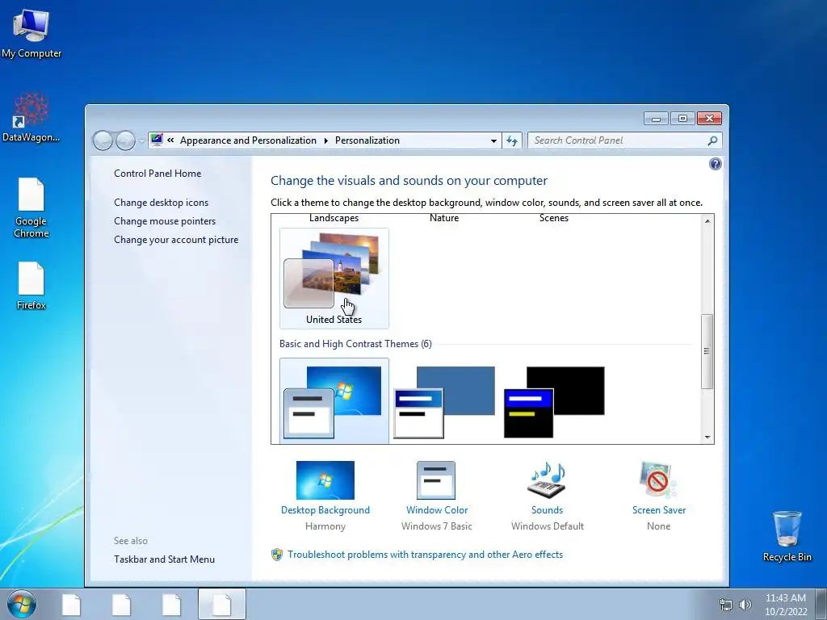827x620 pixels.
Task: Click the Nature theme label
Action: pyautogui.click(x=444, y=218)
